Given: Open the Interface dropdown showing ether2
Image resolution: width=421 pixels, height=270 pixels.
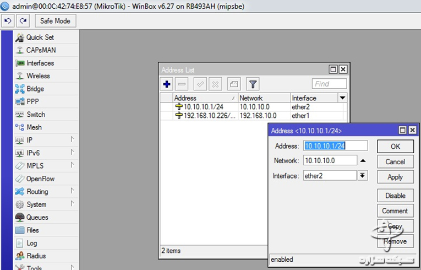Looking at the screenshot, I should click(362, 176).
